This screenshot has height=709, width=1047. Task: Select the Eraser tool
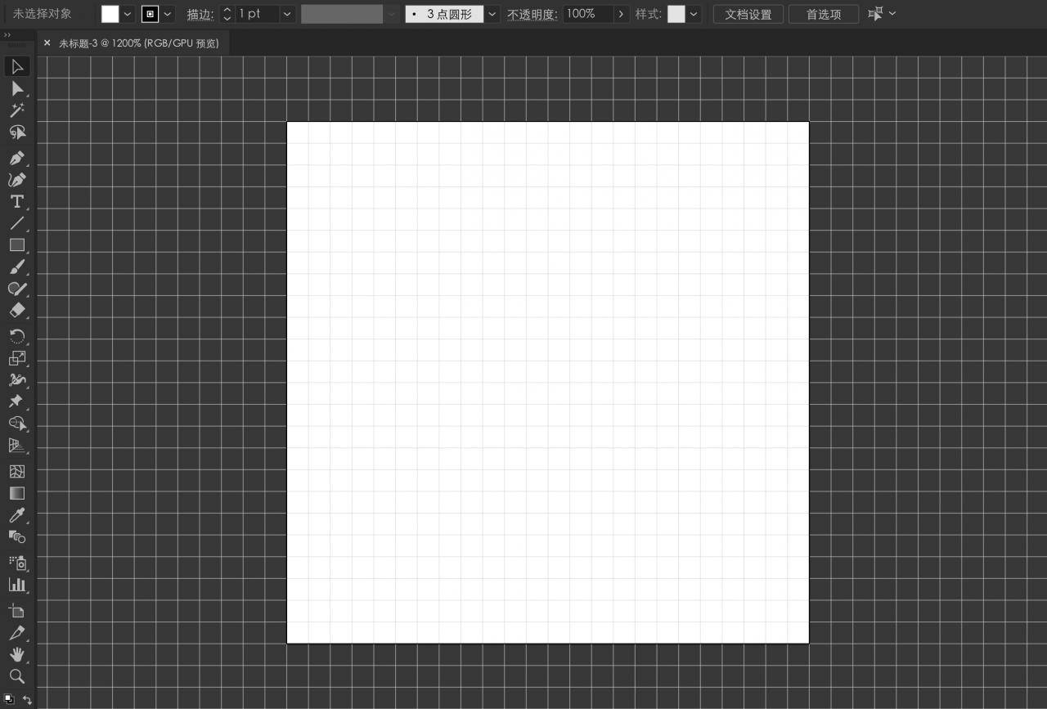click(x=17, y=311)
